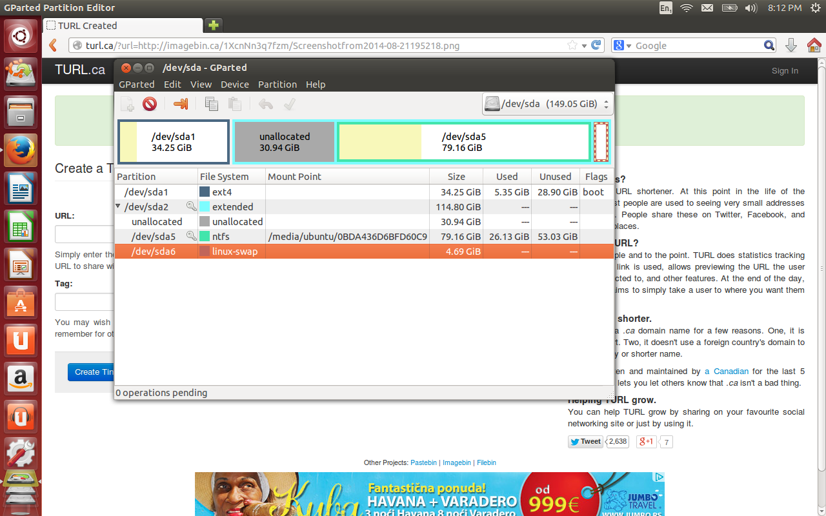This screenshot has width=826, height=516.
Task: Select the /dev/sda5 row in partition list
Action: (363, 237)
